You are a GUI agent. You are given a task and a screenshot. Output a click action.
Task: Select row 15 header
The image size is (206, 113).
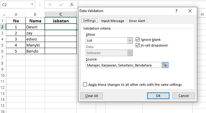3,105
